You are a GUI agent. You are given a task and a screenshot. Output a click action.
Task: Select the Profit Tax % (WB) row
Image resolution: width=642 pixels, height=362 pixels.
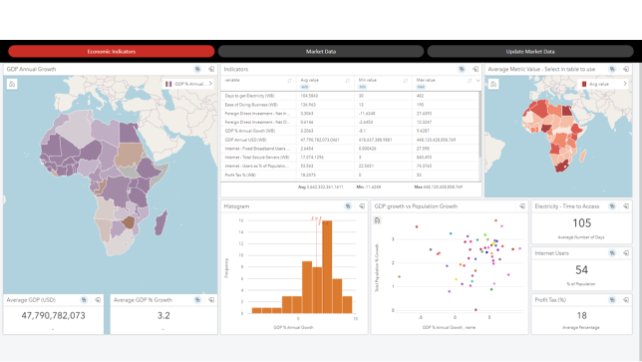(350, 175)
